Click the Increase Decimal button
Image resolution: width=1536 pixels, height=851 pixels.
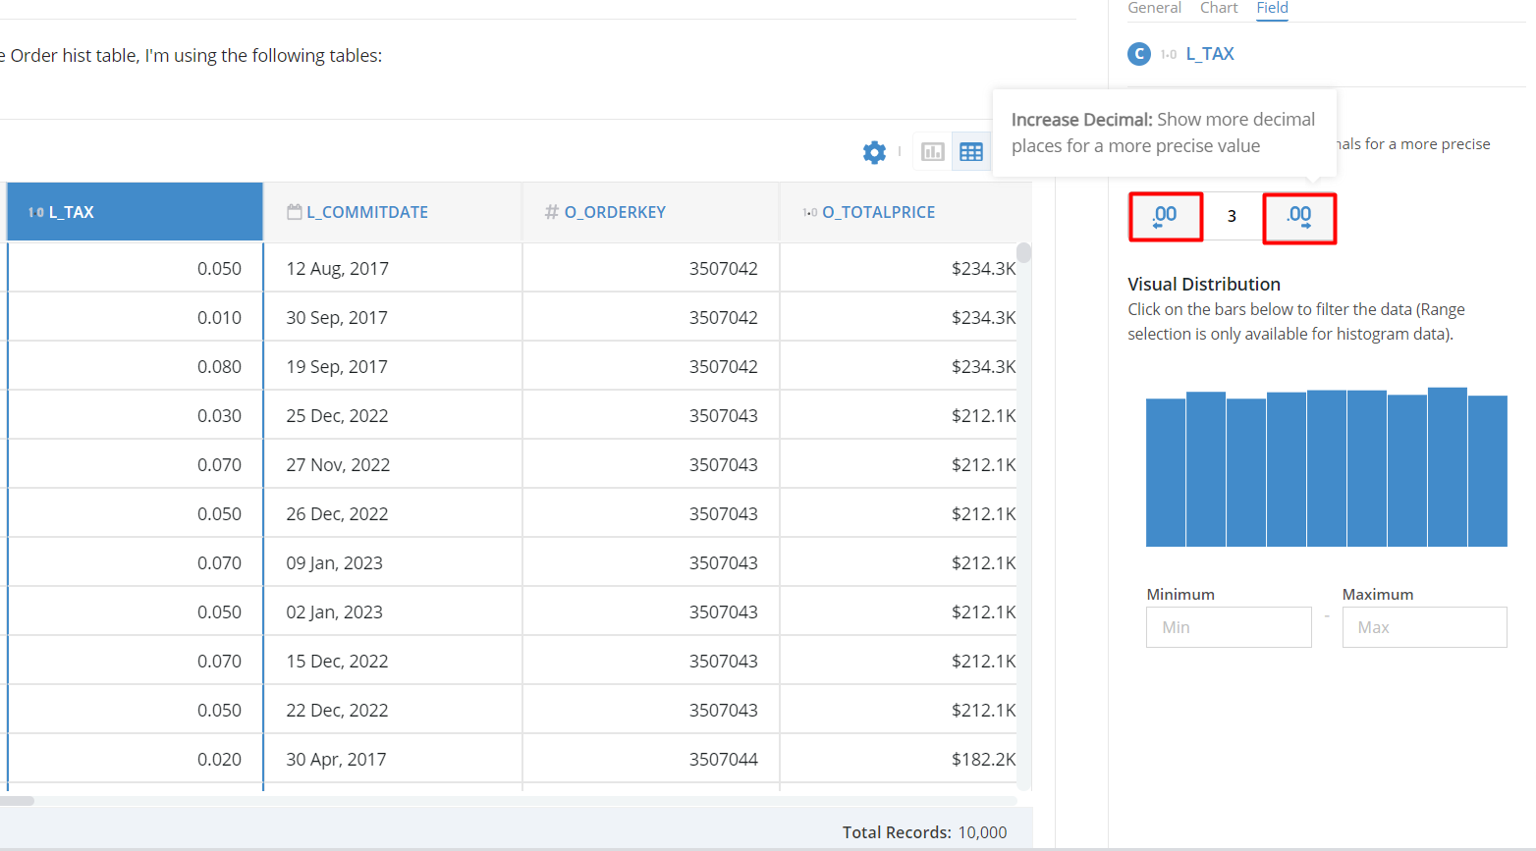[1299, 218]
